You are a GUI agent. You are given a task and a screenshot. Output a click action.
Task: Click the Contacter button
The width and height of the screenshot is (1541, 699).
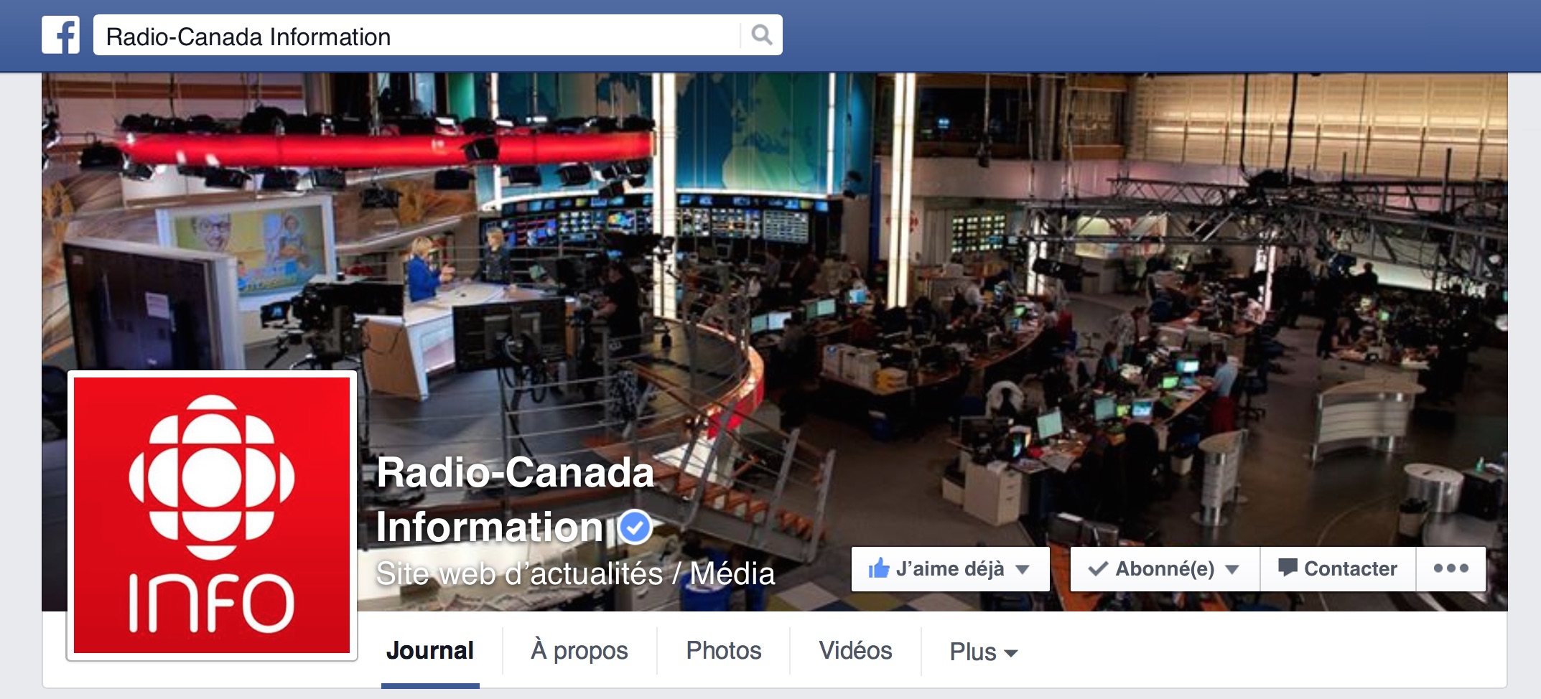[x=1338, y=569]
